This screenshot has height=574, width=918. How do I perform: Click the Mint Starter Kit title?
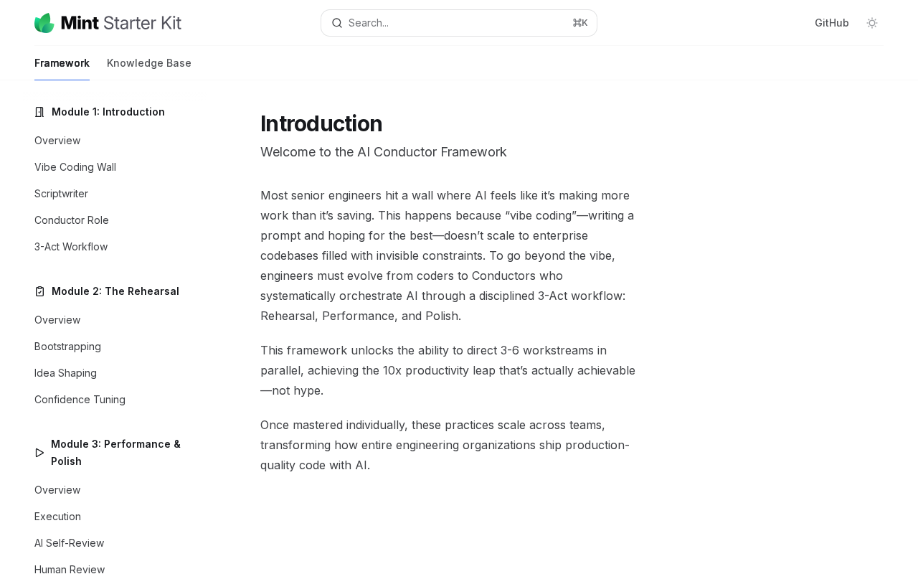[x=121, y=23]
